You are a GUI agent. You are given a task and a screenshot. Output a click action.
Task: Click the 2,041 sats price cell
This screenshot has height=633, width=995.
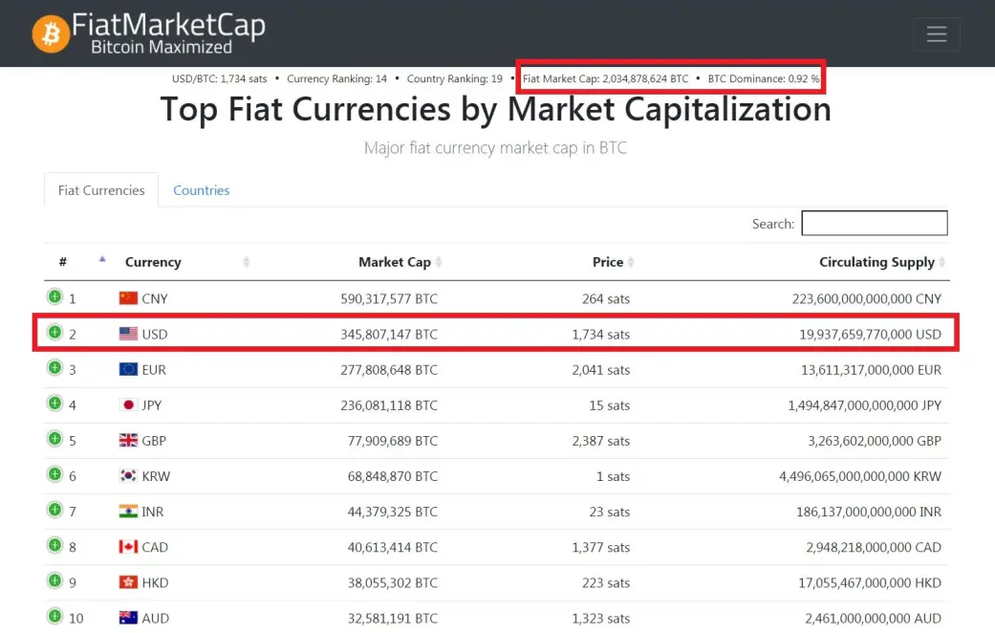click(x=601, y=369)
